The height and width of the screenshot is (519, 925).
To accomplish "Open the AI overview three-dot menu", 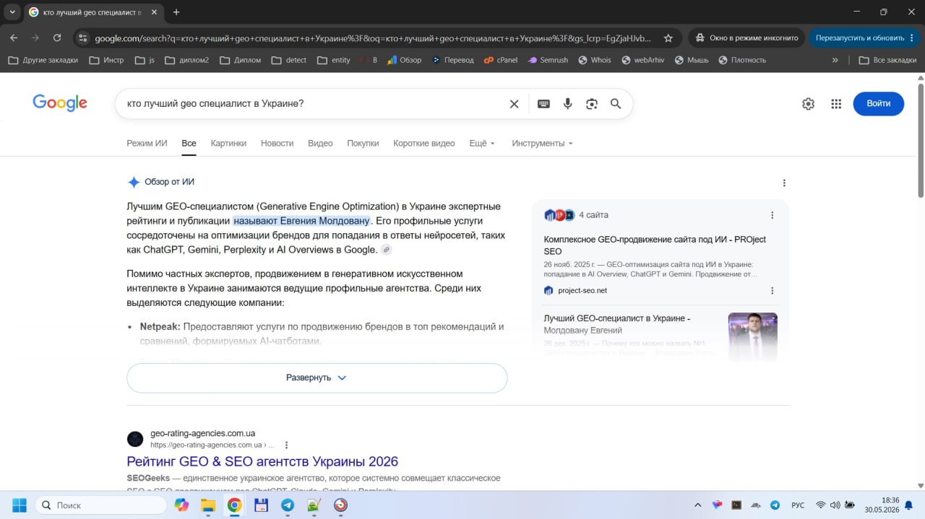I will click(784, 183).
